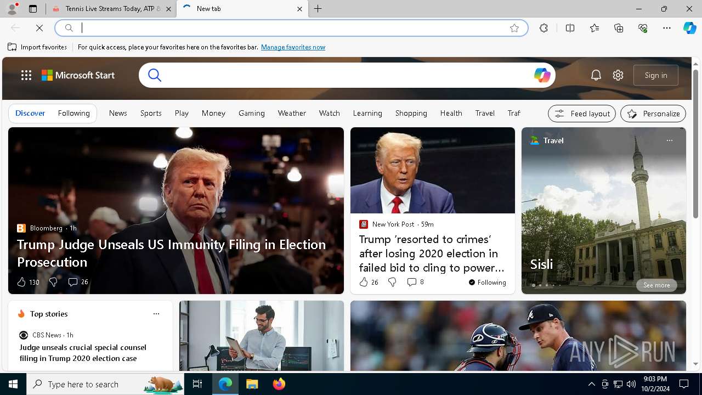702x395 pixels.
Task: Like the New York Post story
Action: [x=369, y=282]
